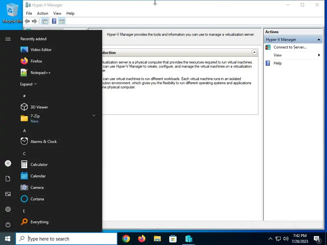Viewport: 327px width, 245px height.
Task: Open Calendar app
Action: click(58, 176)
